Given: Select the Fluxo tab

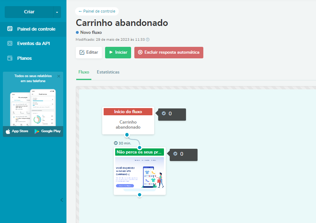Looking at the screenshot, I should (x=84, y=72).
